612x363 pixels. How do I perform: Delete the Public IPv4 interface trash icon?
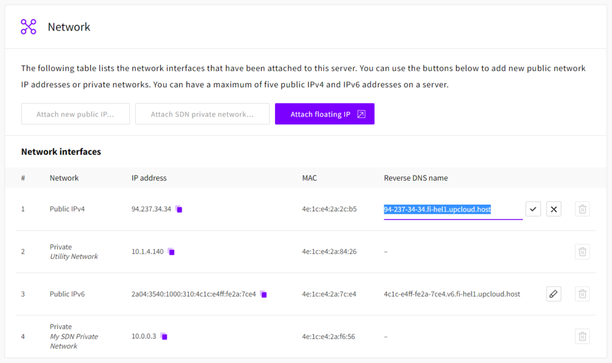point(582,209)
